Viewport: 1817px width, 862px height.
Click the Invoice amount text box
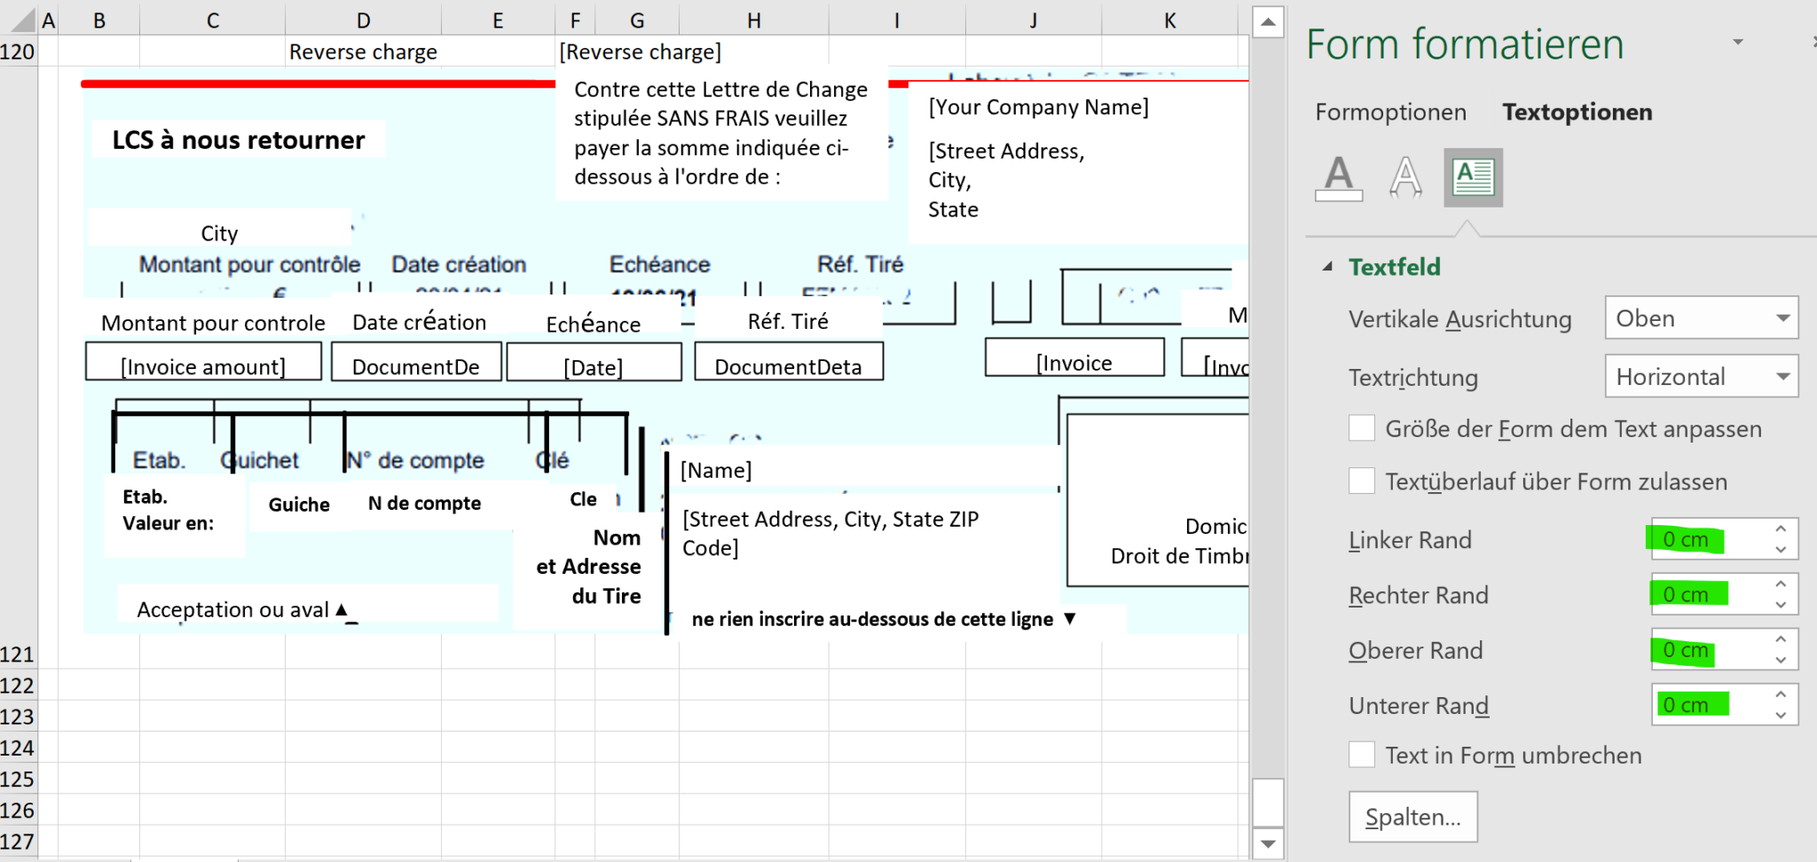point(202,362)
